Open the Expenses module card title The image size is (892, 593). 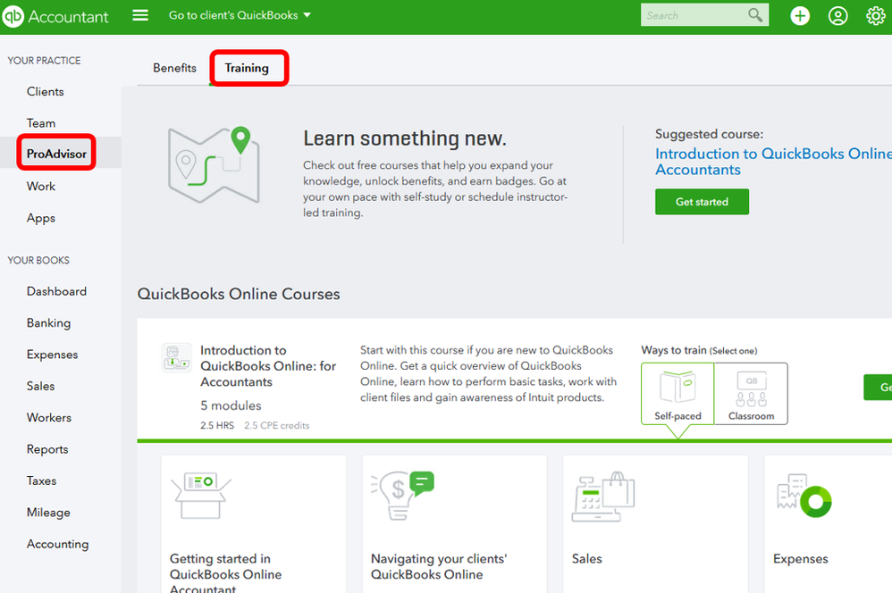point(801,559)
